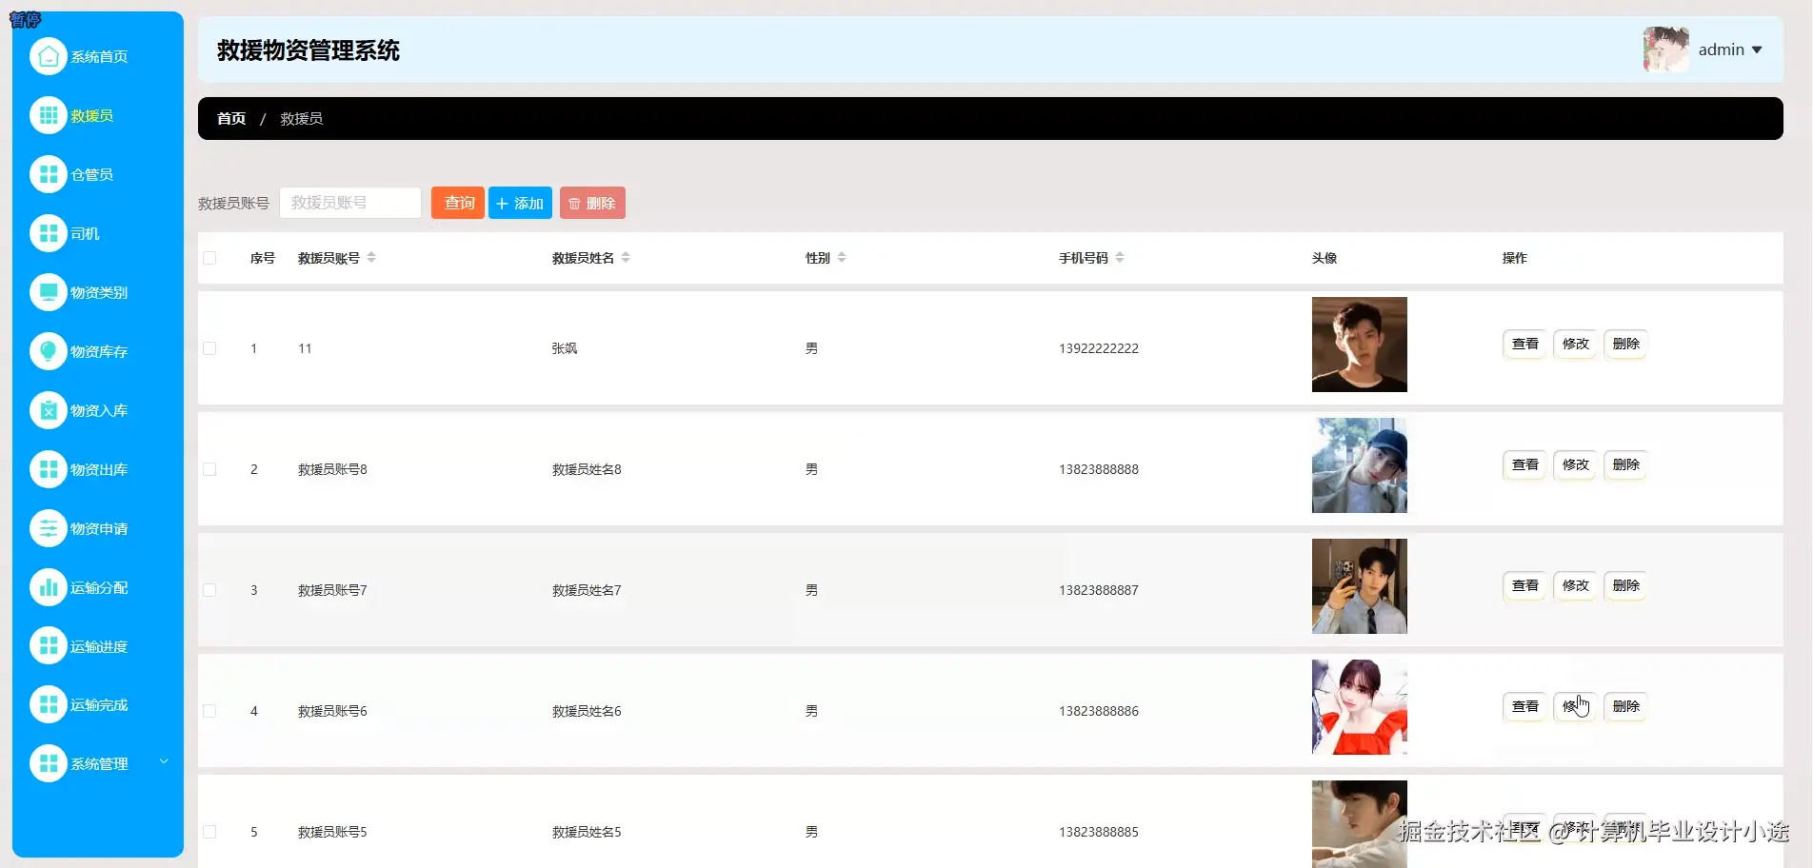
Task: Open the avatar photo of 张飒
Action: [x=1360, y=345]
